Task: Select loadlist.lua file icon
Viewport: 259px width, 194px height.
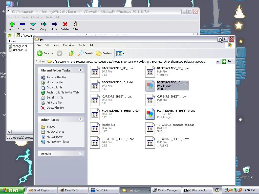Action: tap(95, 128)
